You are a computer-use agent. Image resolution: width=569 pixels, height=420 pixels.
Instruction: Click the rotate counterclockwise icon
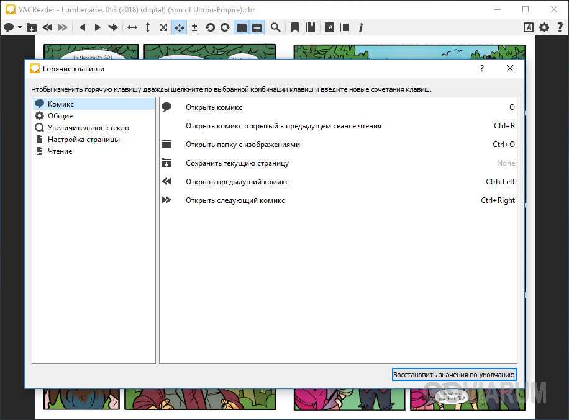(x=210, y=27)
